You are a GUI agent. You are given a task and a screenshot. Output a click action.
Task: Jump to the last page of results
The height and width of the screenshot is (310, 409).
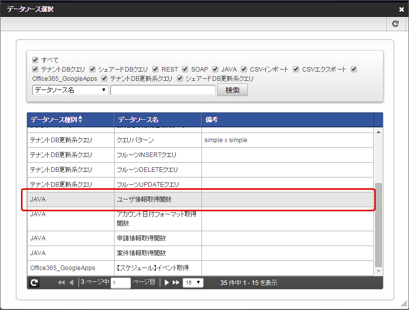click(x=176, y=282)
